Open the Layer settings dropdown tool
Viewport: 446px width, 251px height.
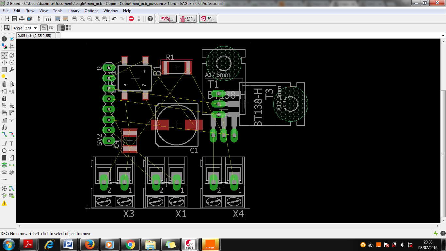4,46
